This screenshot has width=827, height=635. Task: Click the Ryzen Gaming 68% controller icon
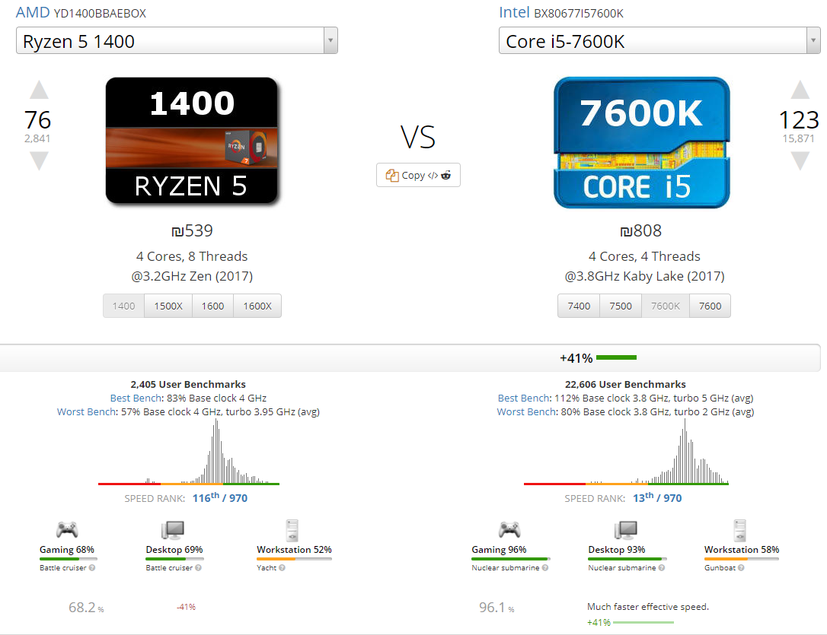pos(67,529)
